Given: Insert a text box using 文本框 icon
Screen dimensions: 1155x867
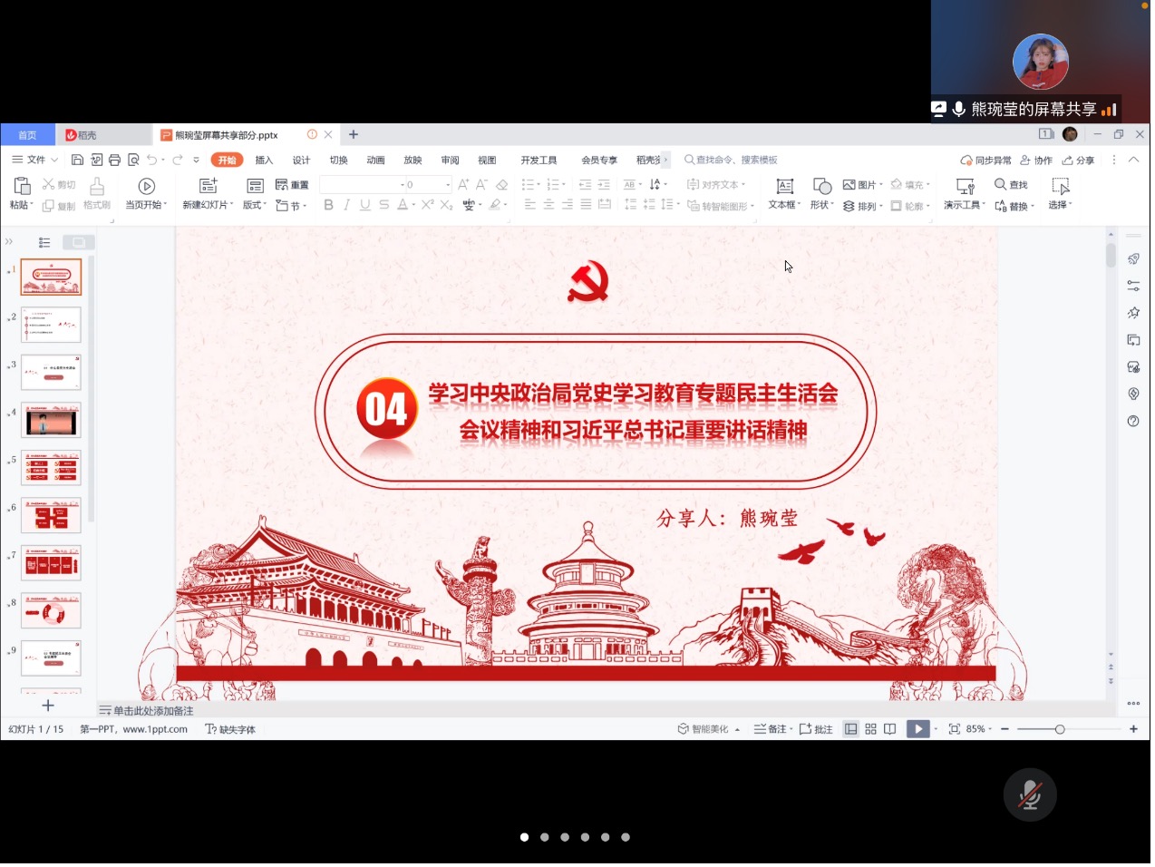Looking at the screenshot, I should click(785, 187).
